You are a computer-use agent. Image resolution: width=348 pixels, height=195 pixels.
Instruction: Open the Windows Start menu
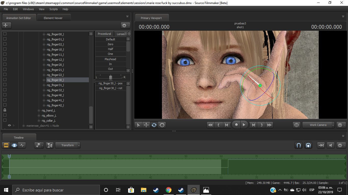tap(6, 190)
